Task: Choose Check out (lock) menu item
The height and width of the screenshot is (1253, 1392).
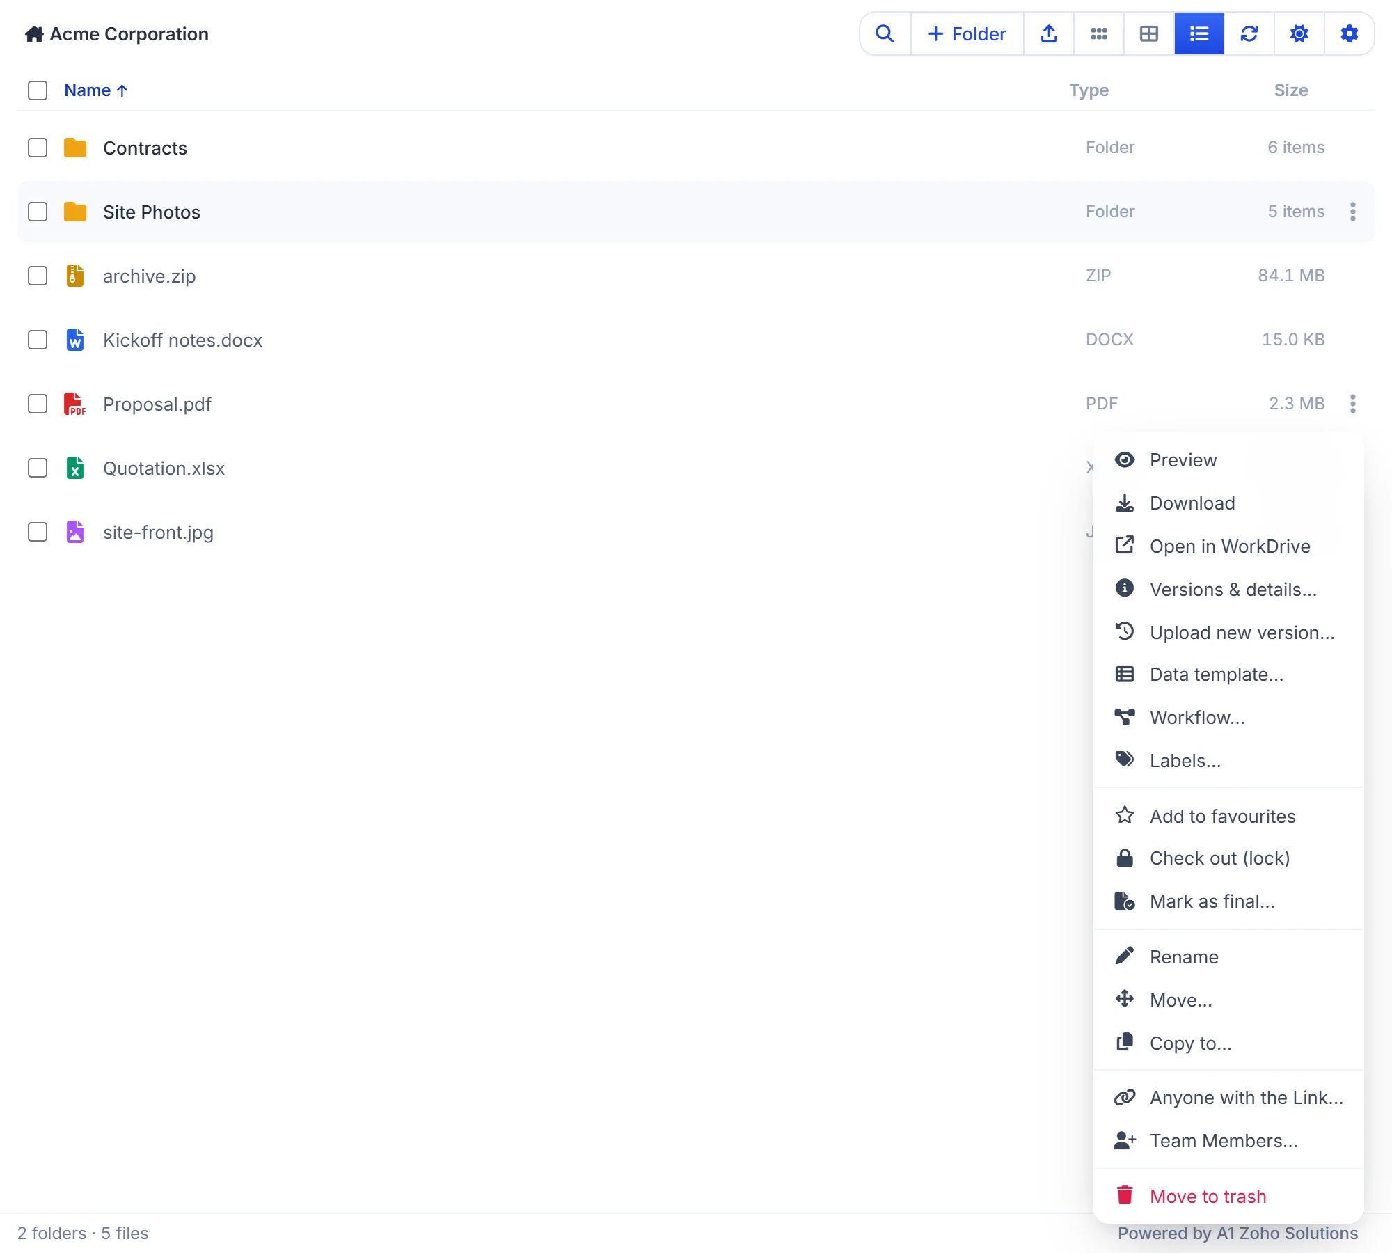Action: coord(1228,858)
